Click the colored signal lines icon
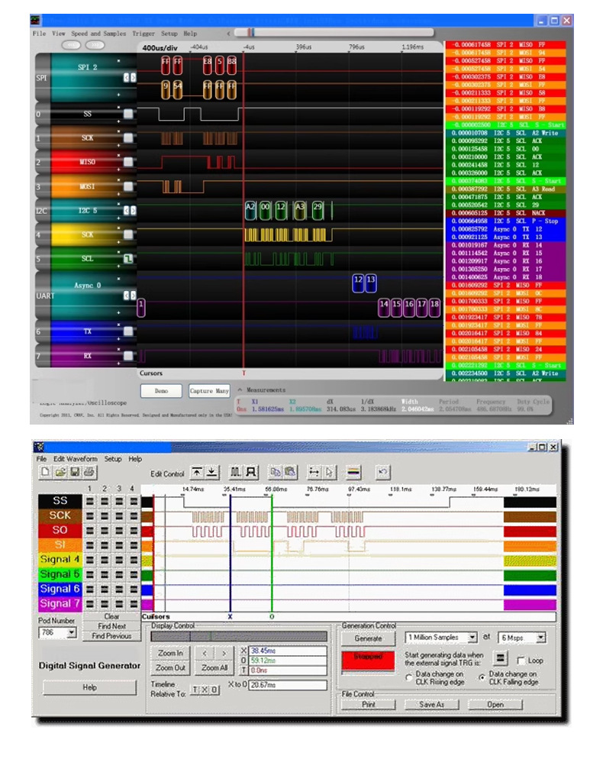603x769 pixels. coord(353,472)
